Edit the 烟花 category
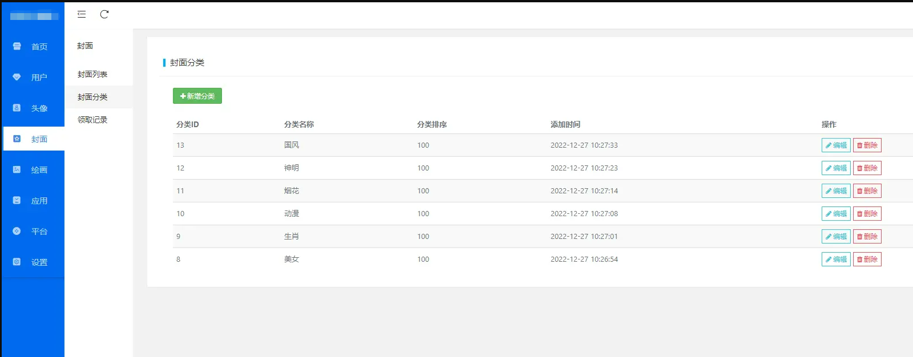 pos(836,190)
